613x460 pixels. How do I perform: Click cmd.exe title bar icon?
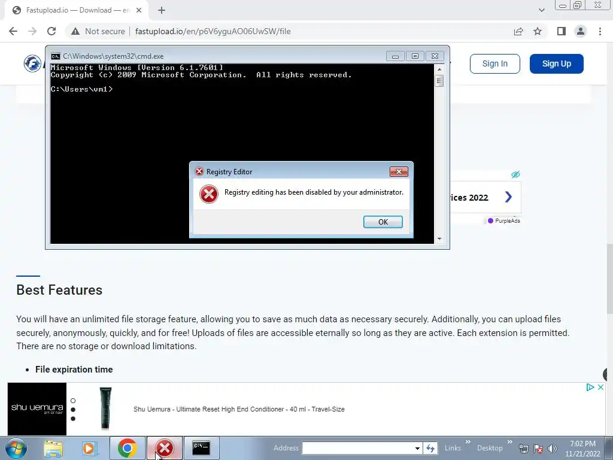click(56, 56)
